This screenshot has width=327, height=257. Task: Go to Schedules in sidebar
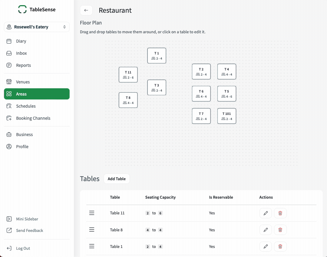(26, 106)
